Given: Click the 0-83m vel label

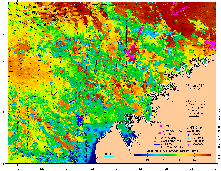Looking at the screenshot, I should (x=167, y=144).
